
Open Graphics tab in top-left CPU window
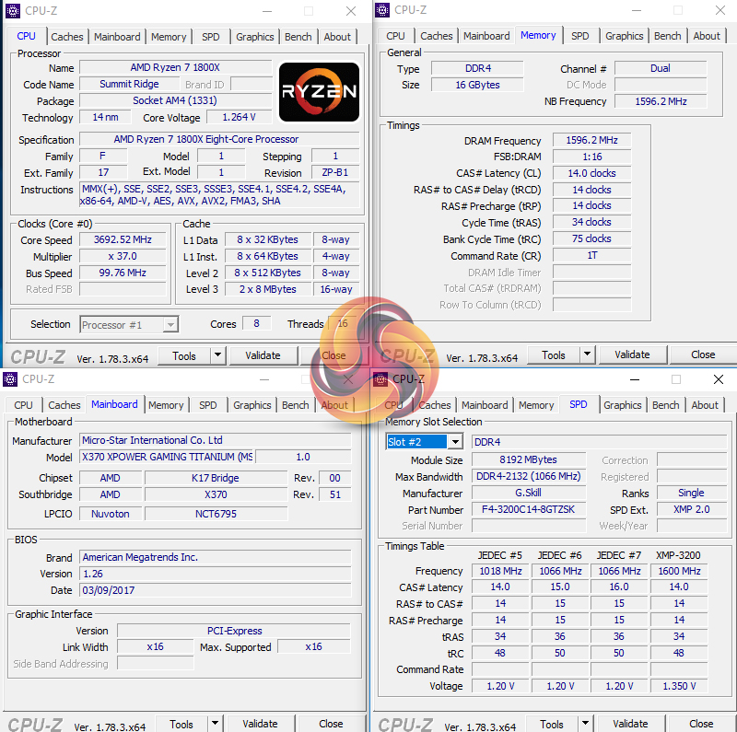255,37
